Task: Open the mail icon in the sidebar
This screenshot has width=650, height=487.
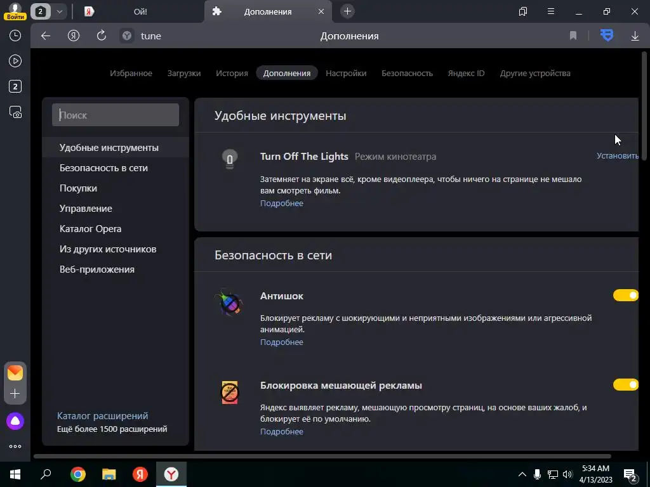Action: (x=15, y=373)
